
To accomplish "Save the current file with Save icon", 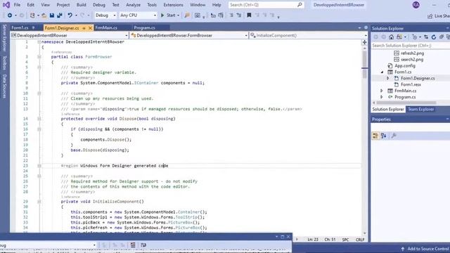I will (x=52, y=15).
